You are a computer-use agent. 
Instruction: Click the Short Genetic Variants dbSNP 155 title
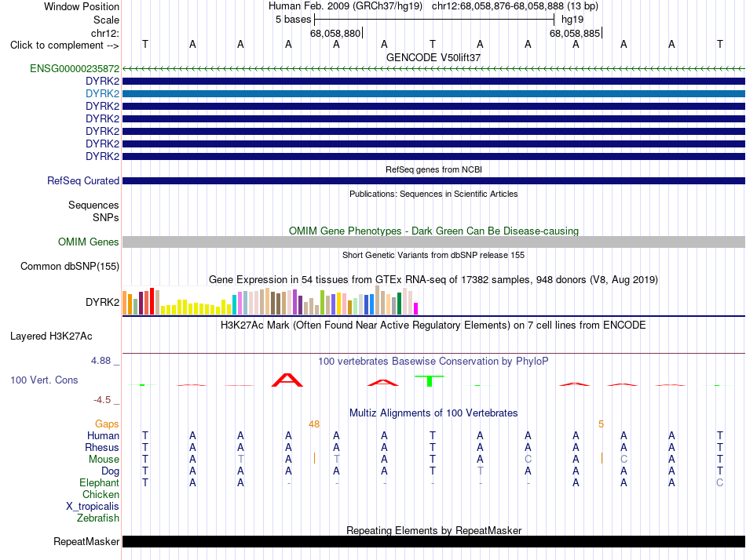[x=433, y=255]
